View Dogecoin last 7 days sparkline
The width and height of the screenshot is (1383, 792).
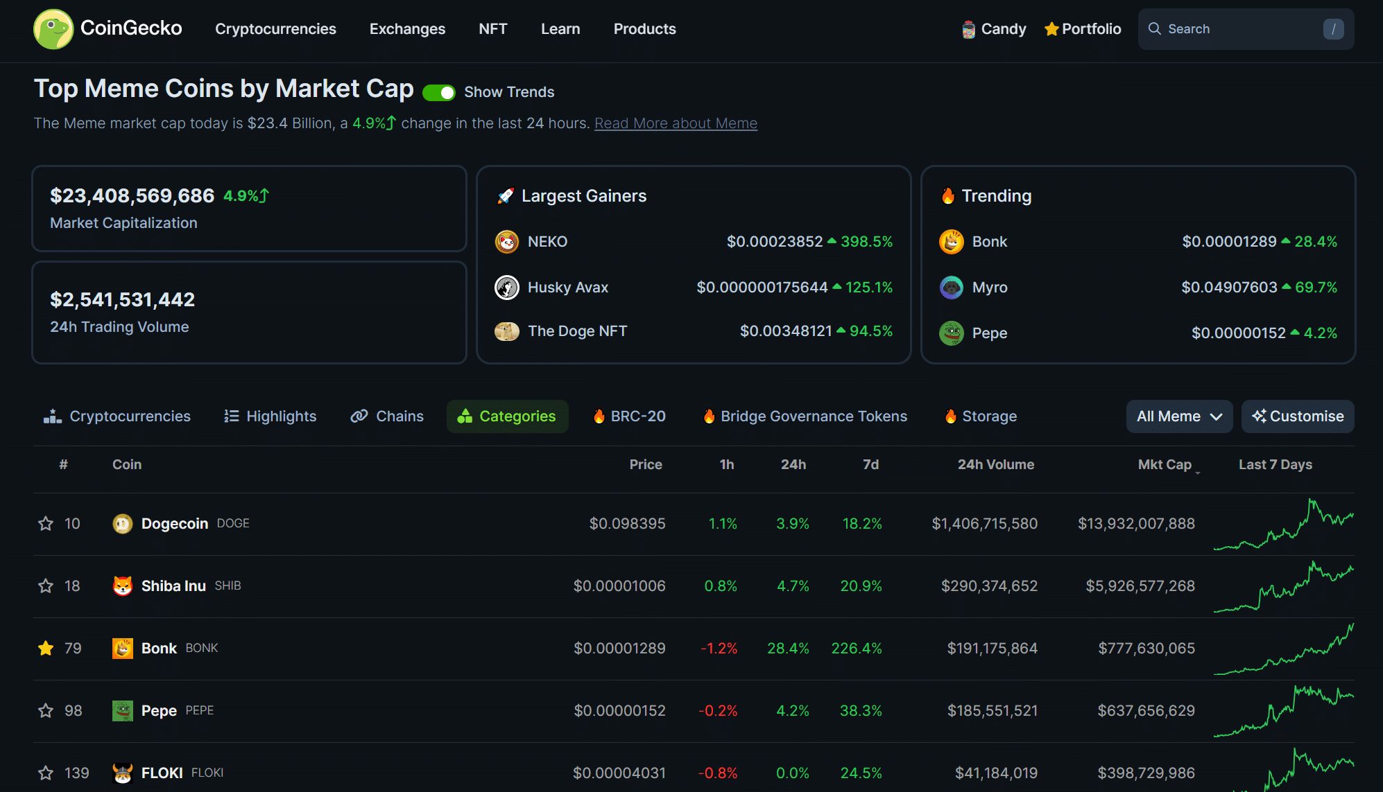(x=1284, y=525)
